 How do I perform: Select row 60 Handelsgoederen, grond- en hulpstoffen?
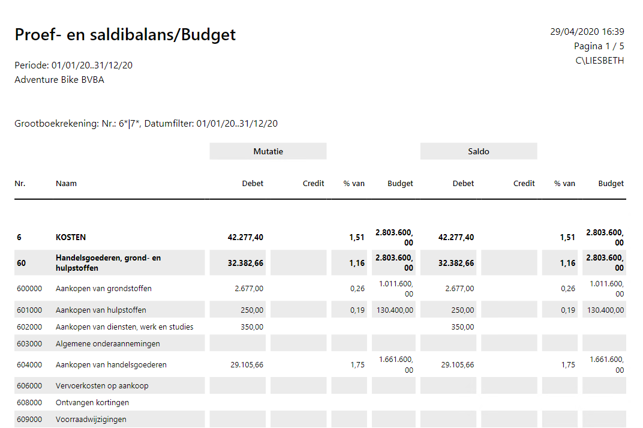108,262
